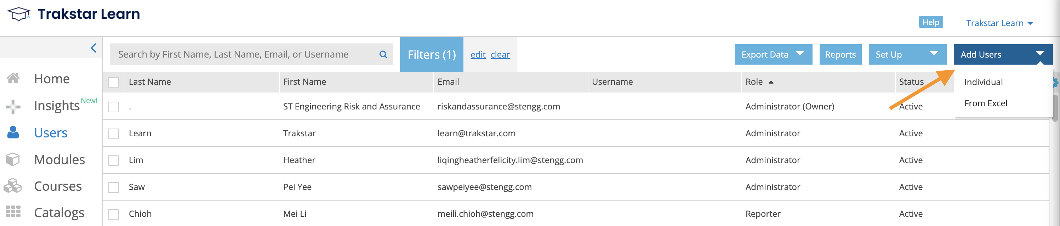Click the Trakstar Learn graduation cap logo

(x=18, y=14)
